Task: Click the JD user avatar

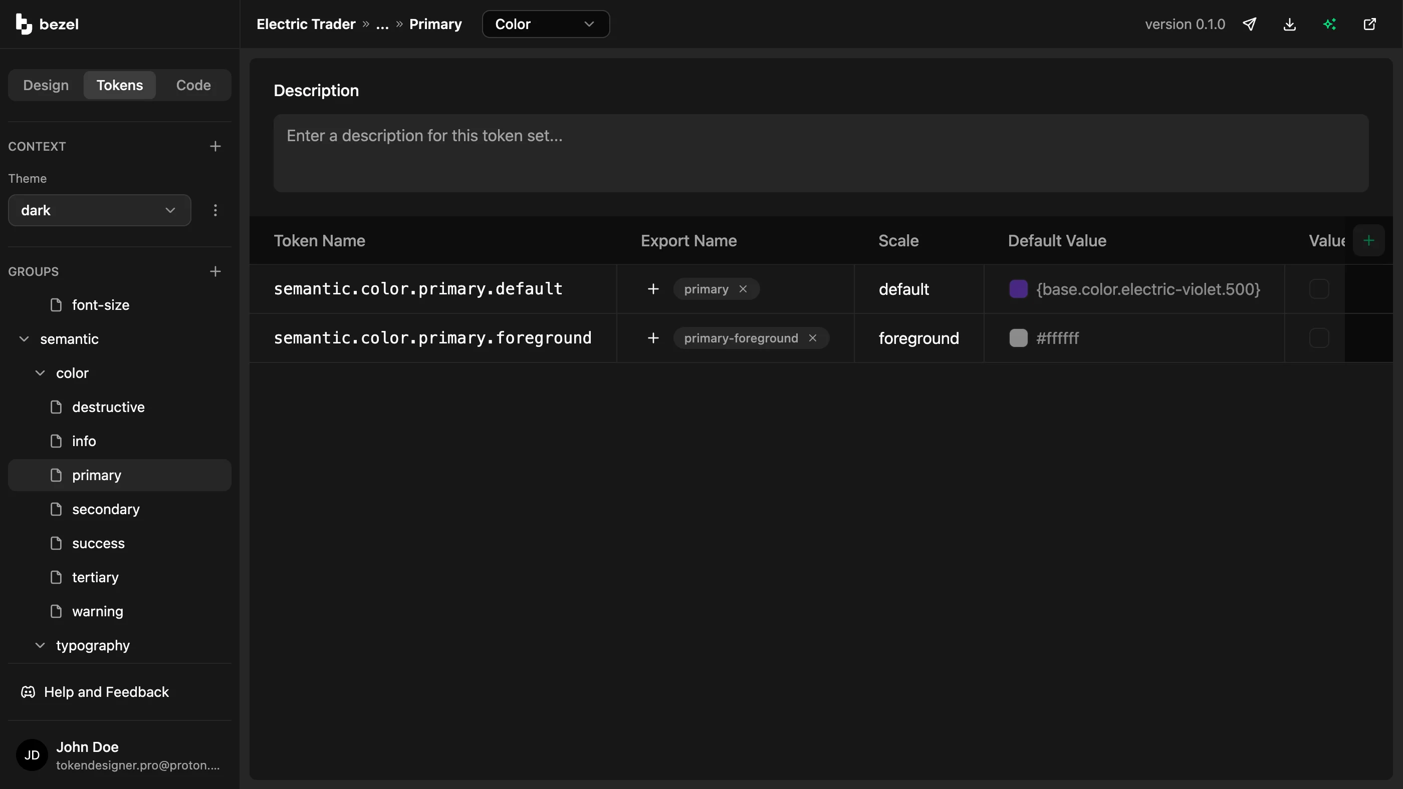Action: tap(32, 755)
